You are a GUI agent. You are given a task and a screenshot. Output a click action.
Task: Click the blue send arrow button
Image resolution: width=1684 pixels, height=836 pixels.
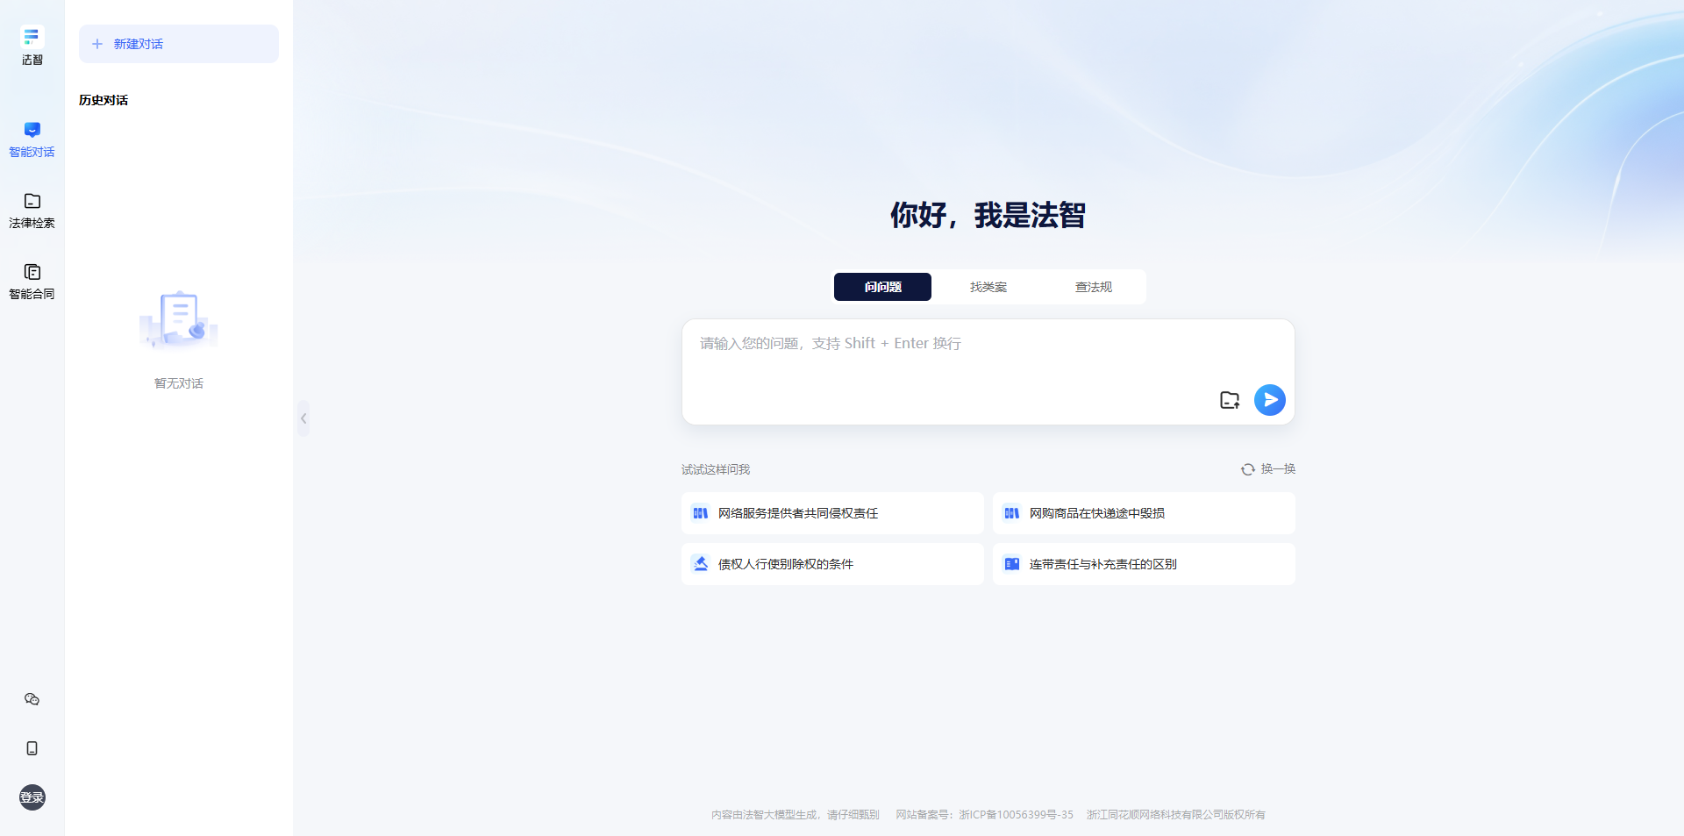click(1270, 400)
